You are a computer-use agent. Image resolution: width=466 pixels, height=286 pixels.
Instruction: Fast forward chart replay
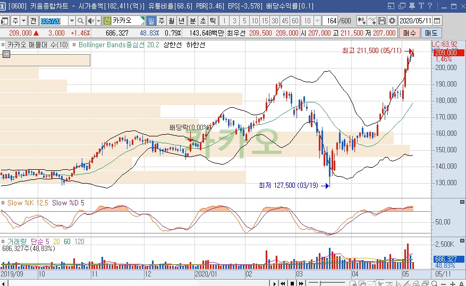coord(301,283)
